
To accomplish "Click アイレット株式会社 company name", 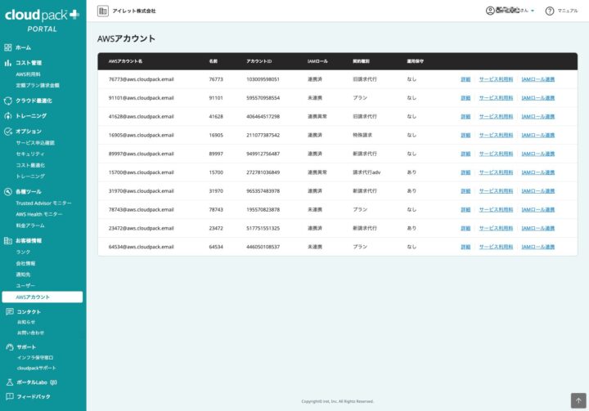I will tap(133, 11).
